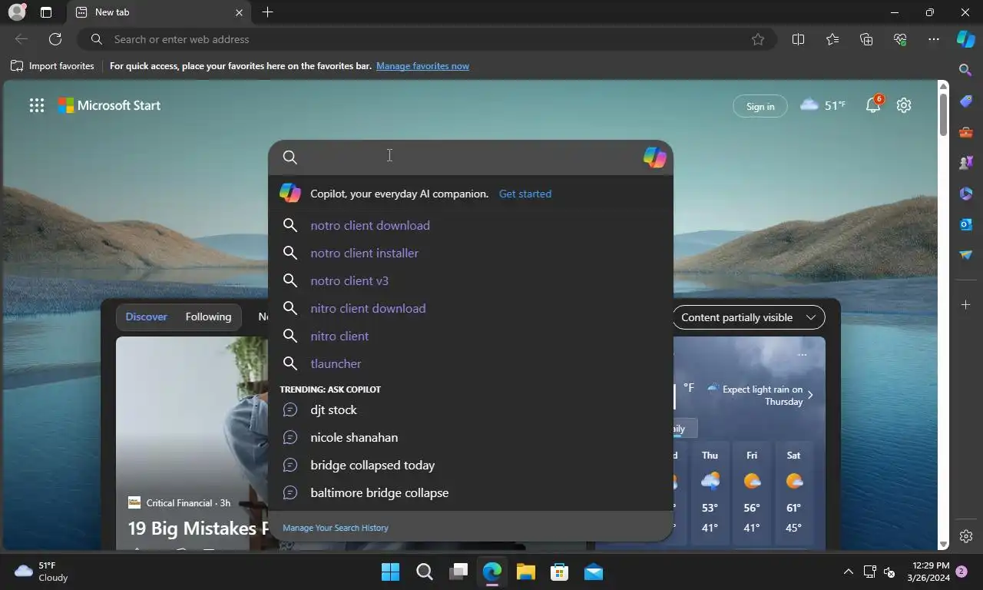Focus the Microsoft Start search box
This screenshot has width=983, height=590.
[x=470, y=157]
